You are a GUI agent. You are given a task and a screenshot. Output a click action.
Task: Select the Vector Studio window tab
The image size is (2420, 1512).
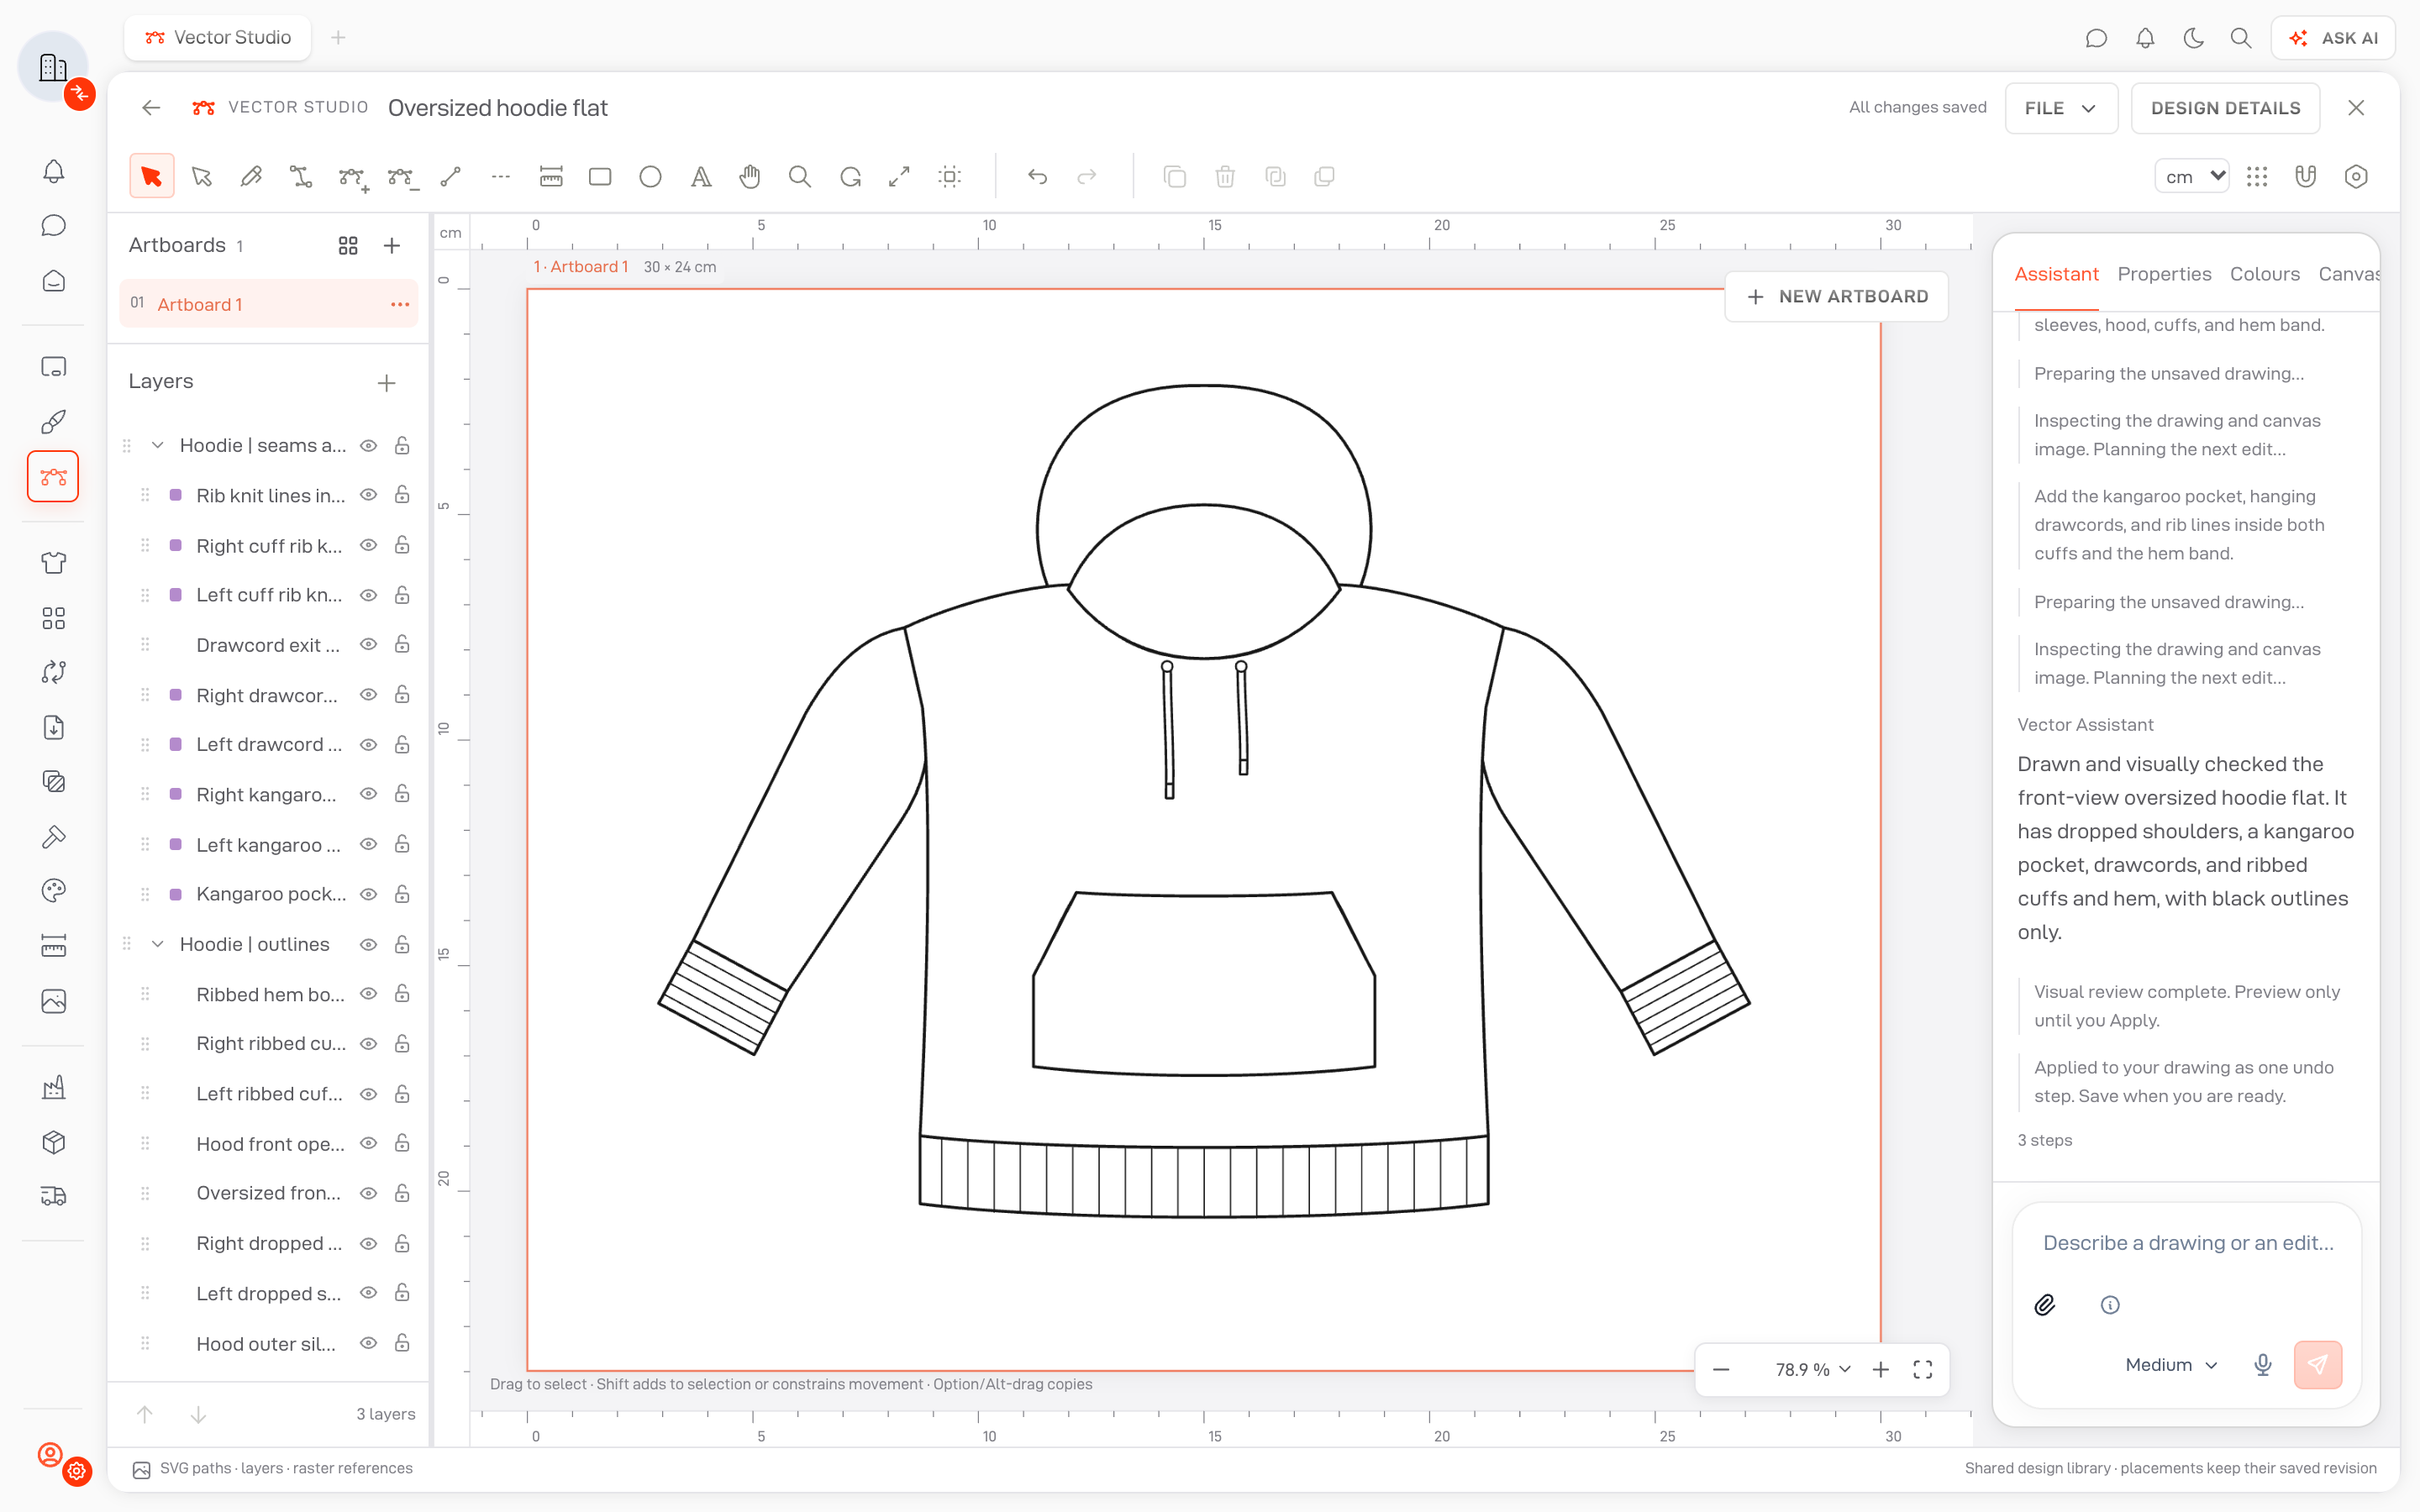[218, 38]
